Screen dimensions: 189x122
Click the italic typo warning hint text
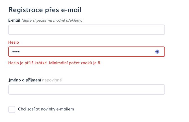coord(52,21)
